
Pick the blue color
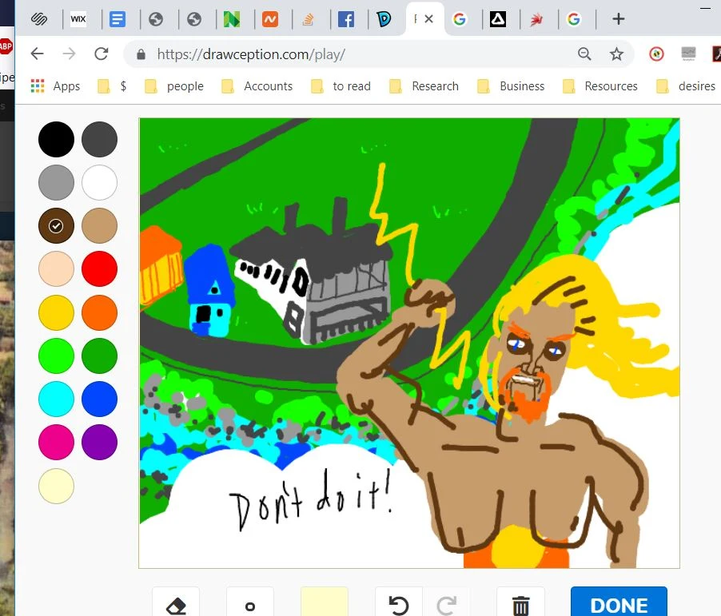click(99, 399)
